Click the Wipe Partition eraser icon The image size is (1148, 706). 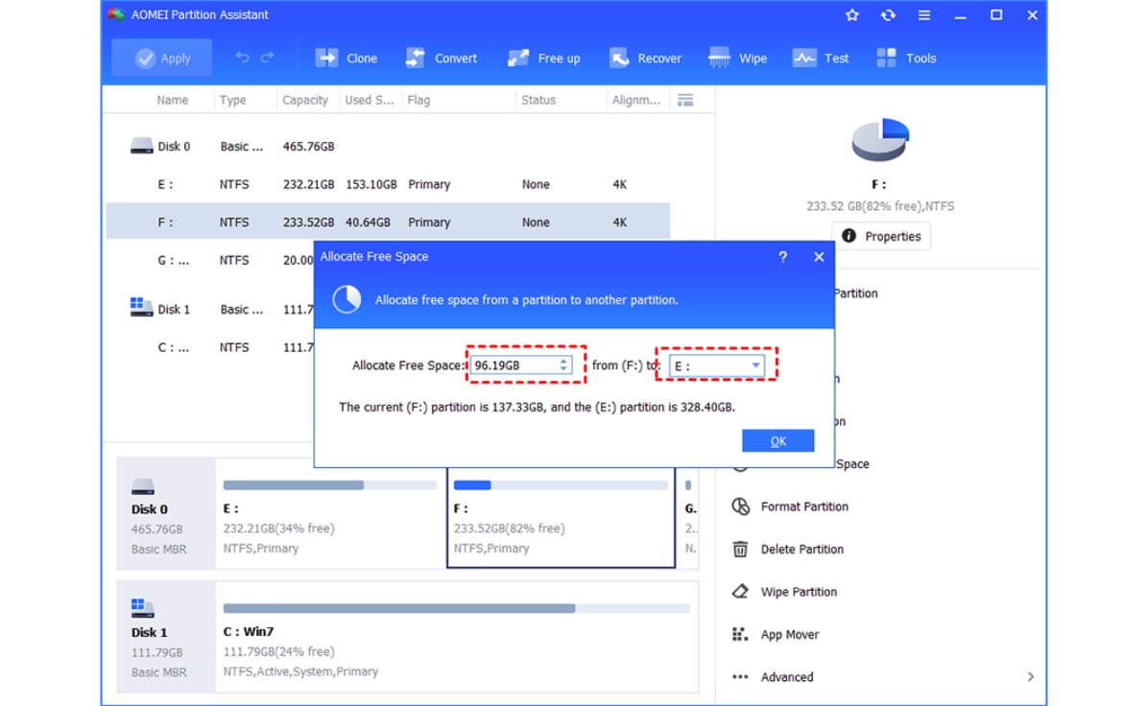click(740, 591)
